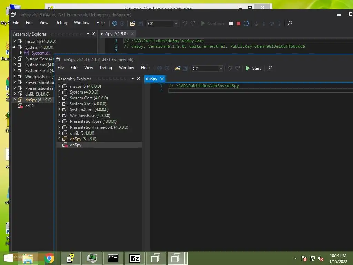Select PresentationFramework (4.0.0.0) in front window
Viewport: 353px width, 265px height.
(x=99, y=127)
